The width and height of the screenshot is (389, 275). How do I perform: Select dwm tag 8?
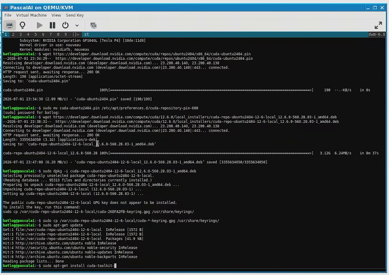pyautogui.click(x=58, y=35)
